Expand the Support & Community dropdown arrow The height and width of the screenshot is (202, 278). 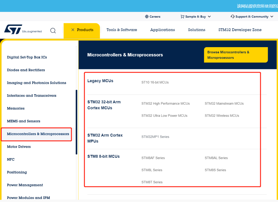272,16
